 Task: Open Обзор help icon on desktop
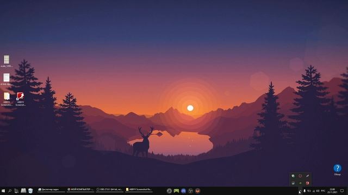point(337,170)
